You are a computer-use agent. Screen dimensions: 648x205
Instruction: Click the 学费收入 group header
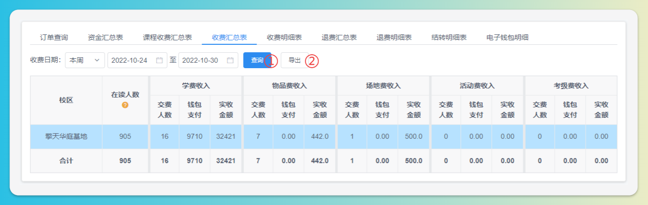[x=196, y=86]
